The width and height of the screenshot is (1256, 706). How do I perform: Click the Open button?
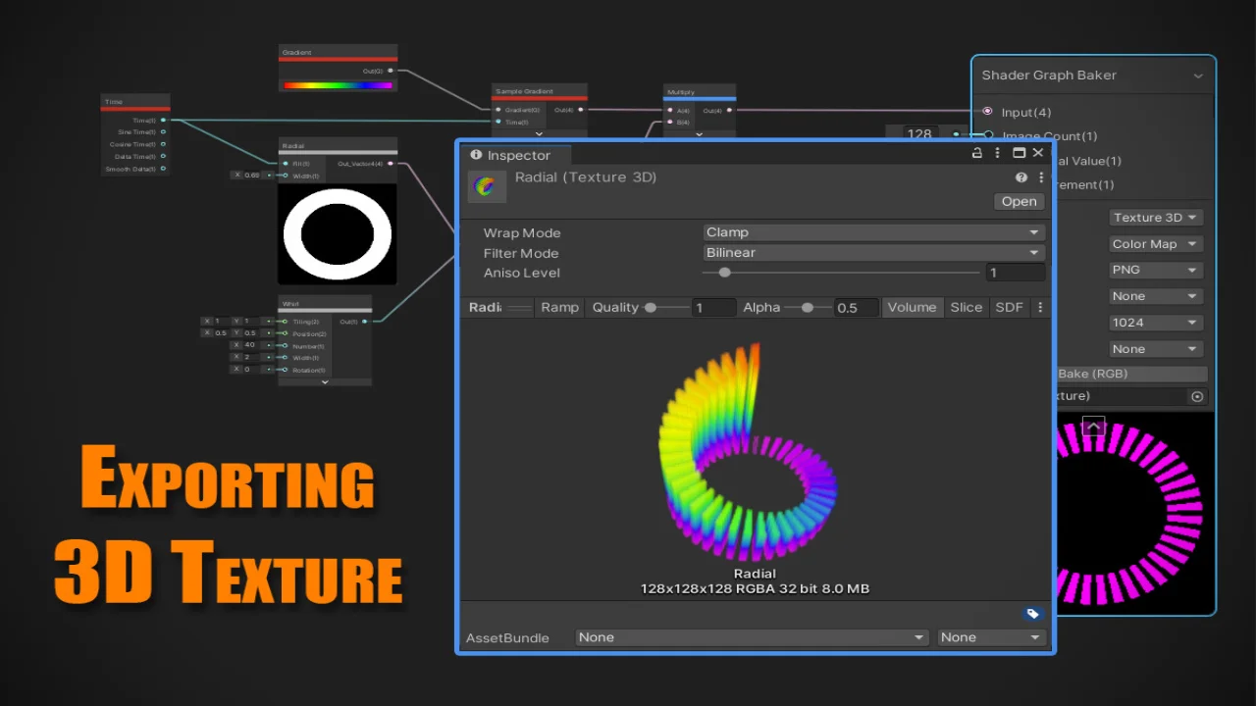1019,201
